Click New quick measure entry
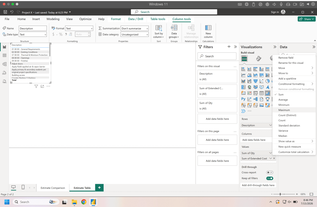This screenshot has height=207, width=317. pyautogui.click(x=294, y=147)
